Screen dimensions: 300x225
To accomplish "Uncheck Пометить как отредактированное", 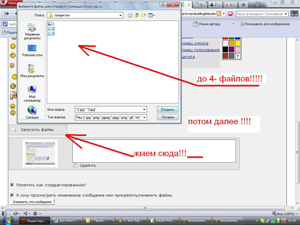I will point(12,185).
